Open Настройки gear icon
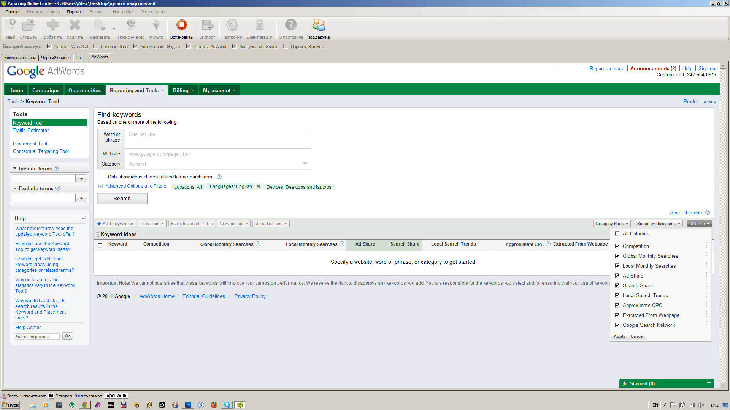 232,25
